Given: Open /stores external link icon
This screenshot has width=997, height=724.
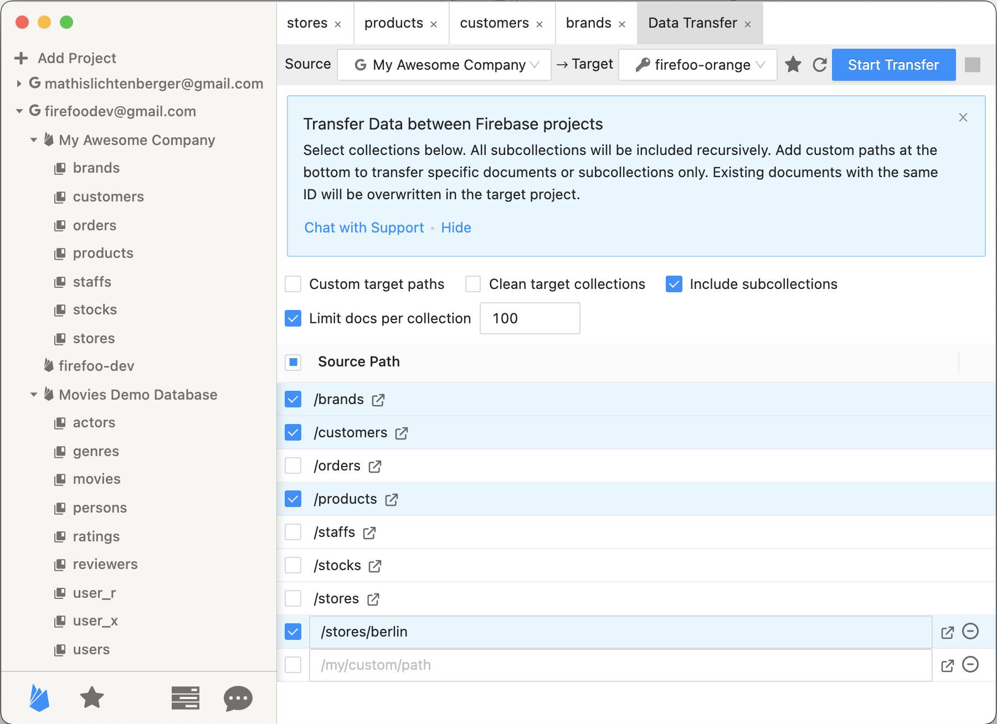Looking at the screenshot, I should point(373,599).
